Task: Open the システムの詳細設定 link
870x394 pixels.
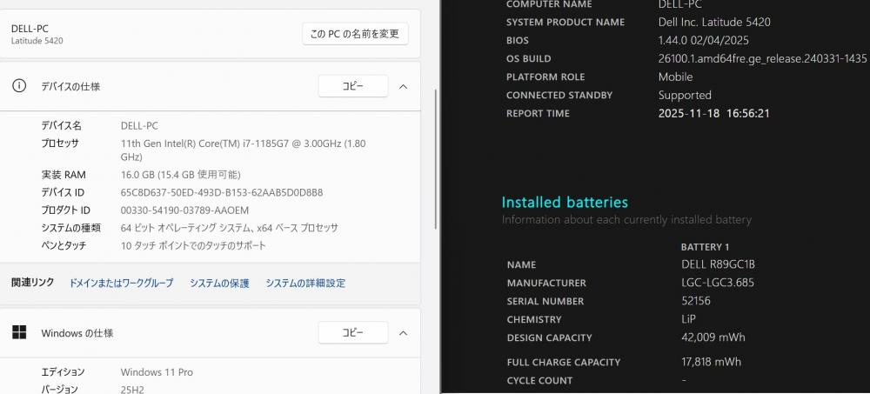Action: [x=305, y=283]
